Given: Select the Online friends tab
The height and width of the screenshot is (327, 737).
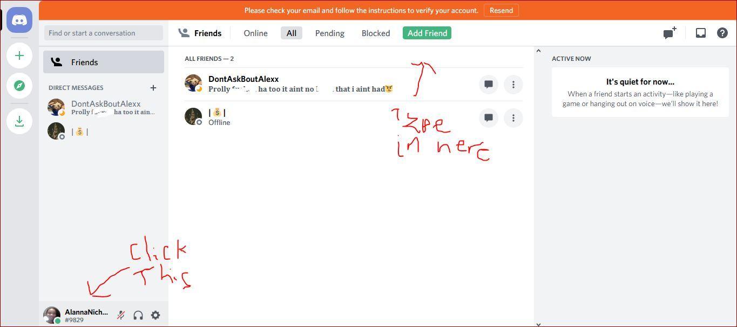Looking at the screenshot, I should (255, 33).
